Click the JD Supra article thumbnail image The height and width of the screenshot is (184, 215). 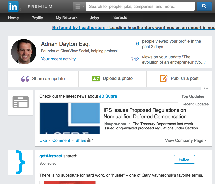(x=70, y=118)
